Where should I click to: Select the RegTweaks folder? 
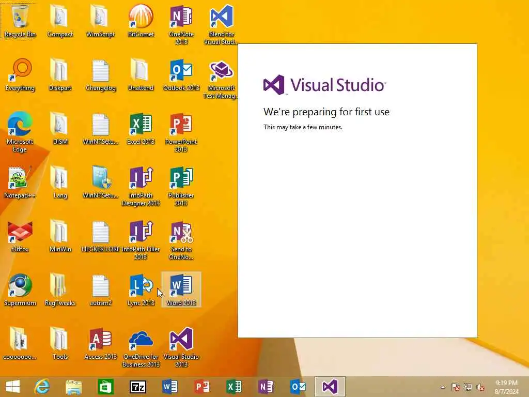point(60,289)
